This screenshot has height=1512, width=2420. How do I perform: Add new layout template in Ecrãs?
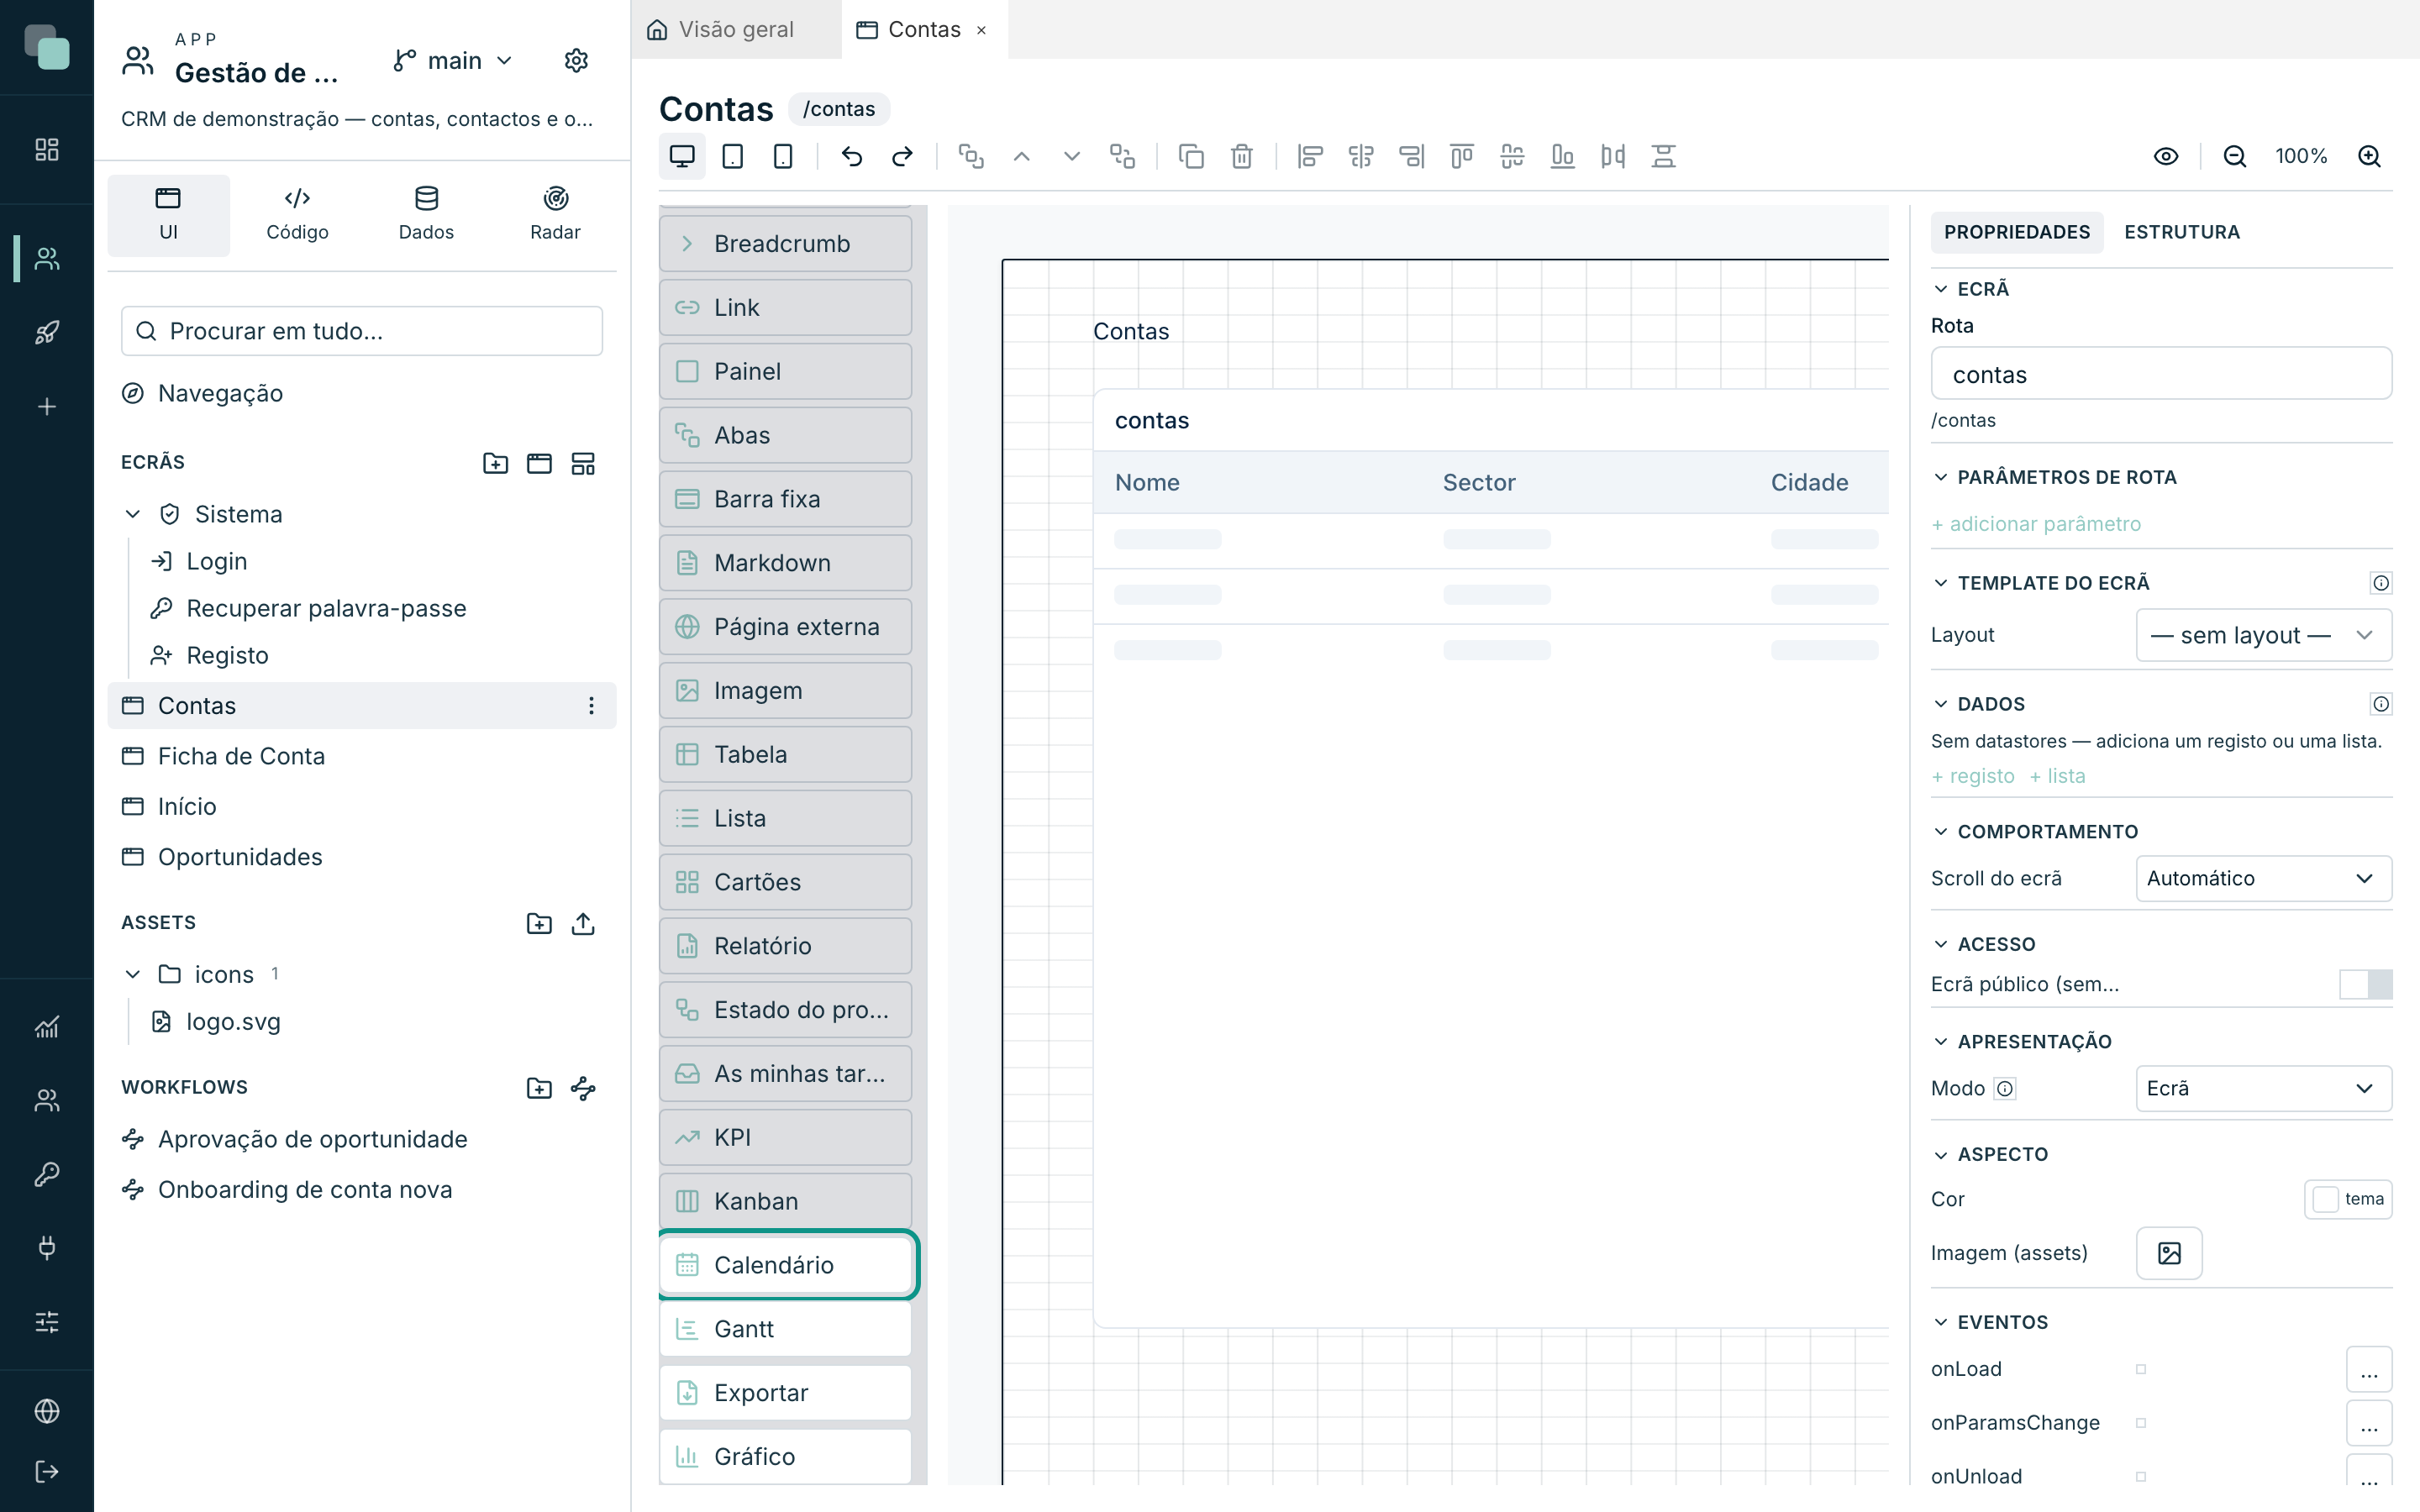(583, 463)
